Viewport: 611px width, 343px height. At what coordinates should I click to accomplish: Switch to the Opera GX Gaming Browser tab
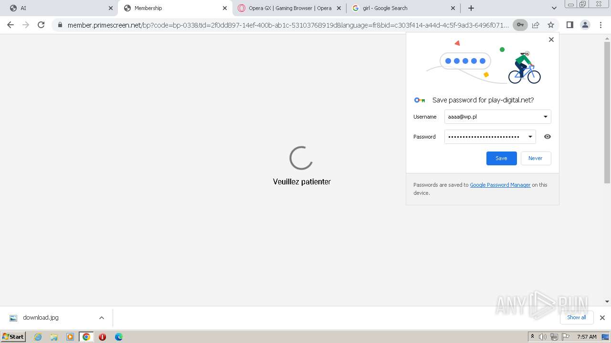tap(290, 8)
